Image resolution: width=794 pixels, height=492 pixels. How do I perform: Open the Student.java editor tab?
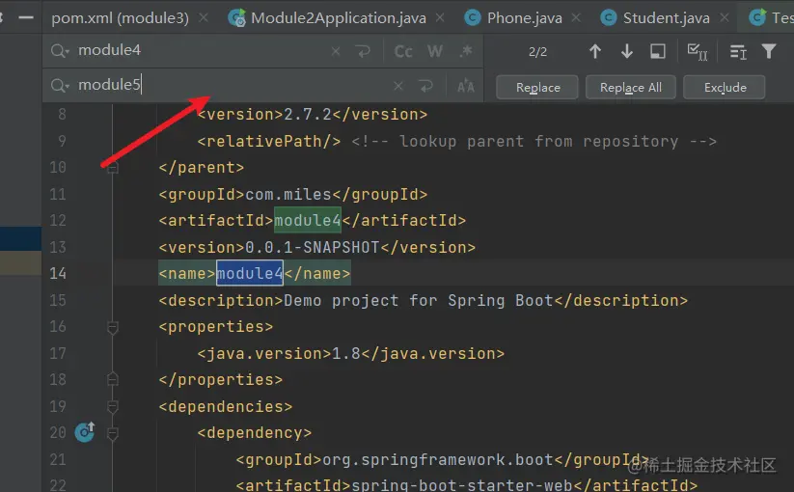click(666, 17)
